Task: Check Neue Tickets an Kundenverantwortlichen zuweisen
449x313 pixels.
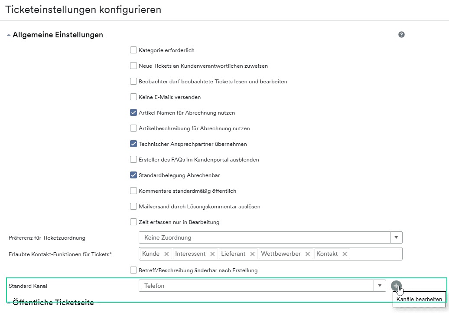Action: point(133,66)
